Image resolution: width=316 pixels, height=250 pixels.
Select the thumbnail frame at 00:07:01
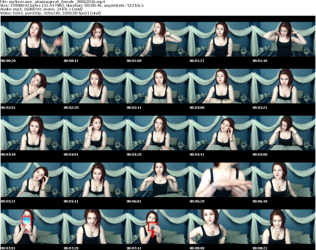(x=32, y=227)
